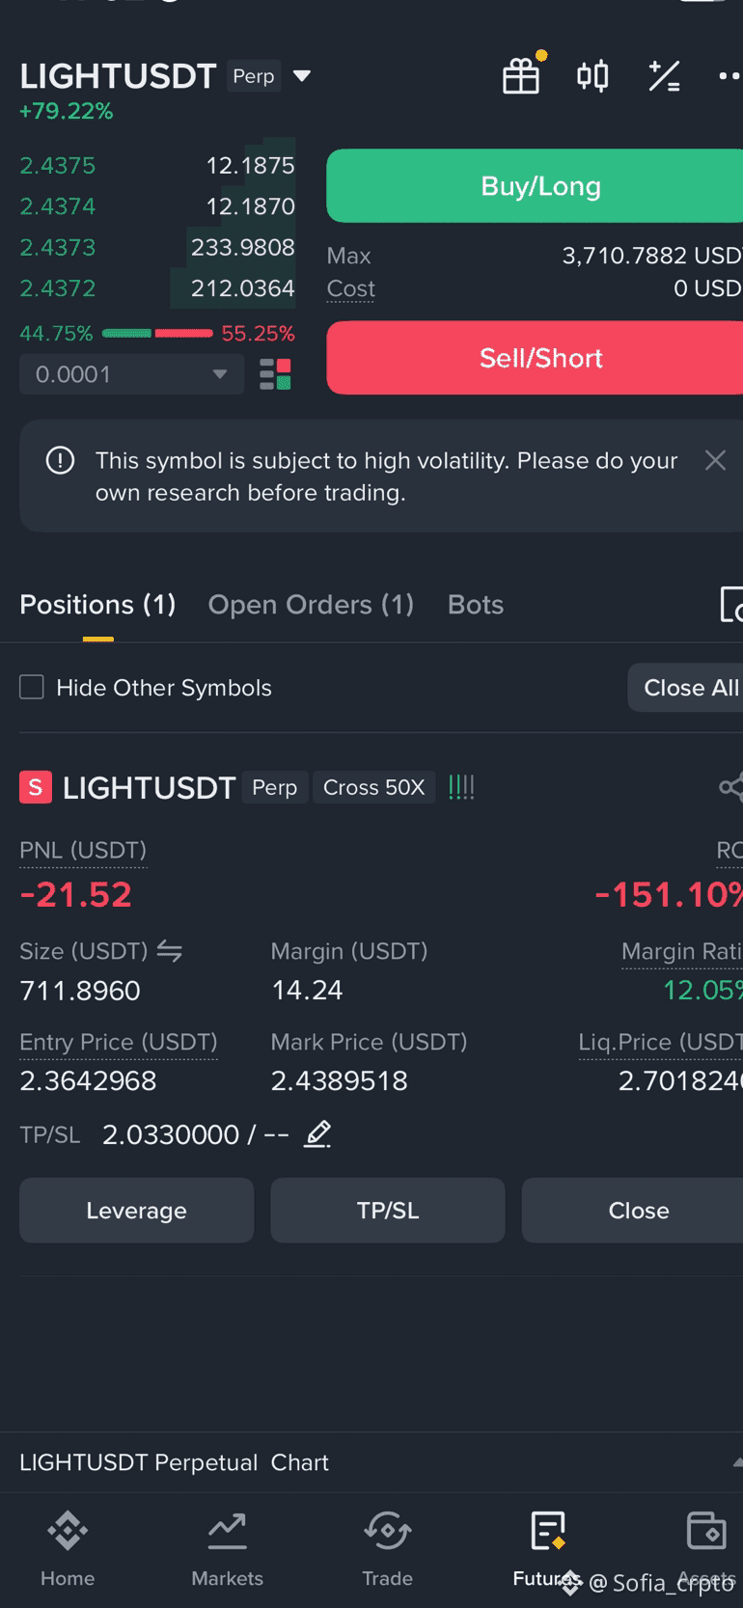
Task: Switch to the Bots tab
Action: (x=476, y=605)
